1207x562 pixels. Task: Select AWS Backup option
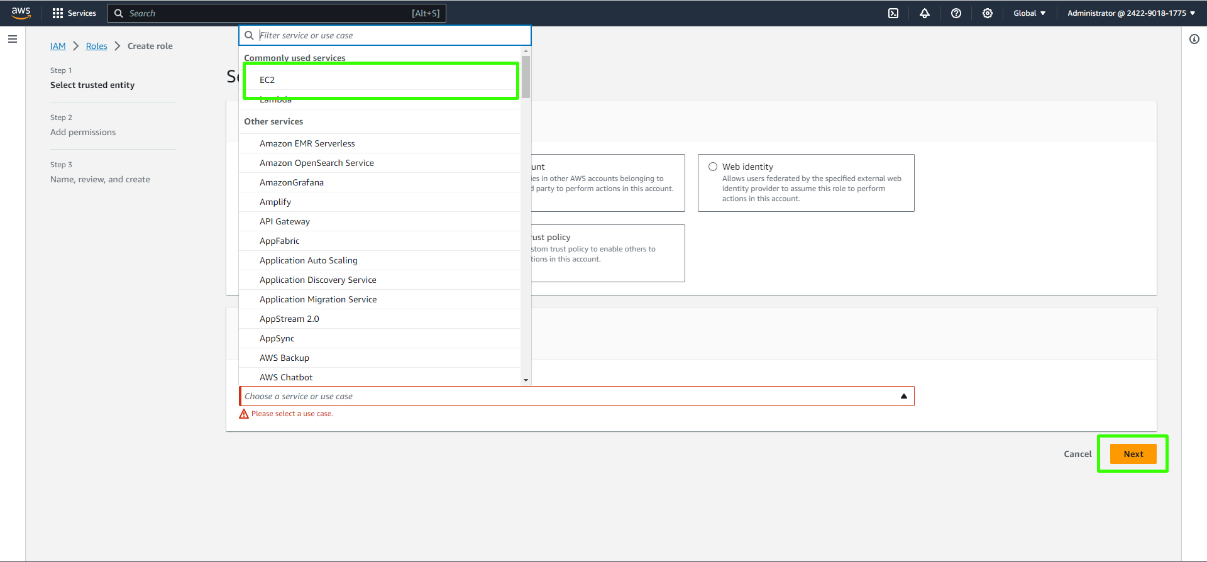click(380, 358)
